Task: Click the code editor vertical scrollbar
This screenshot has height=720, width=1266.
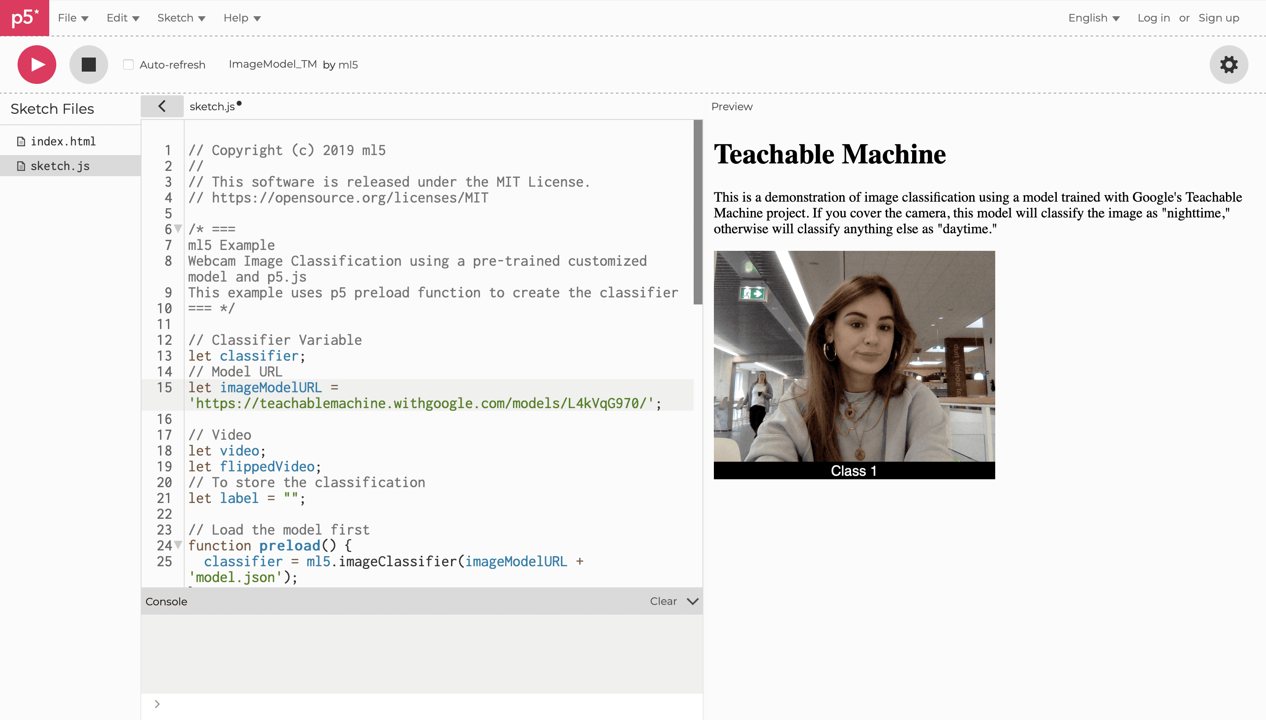Action: coord(698,213)
